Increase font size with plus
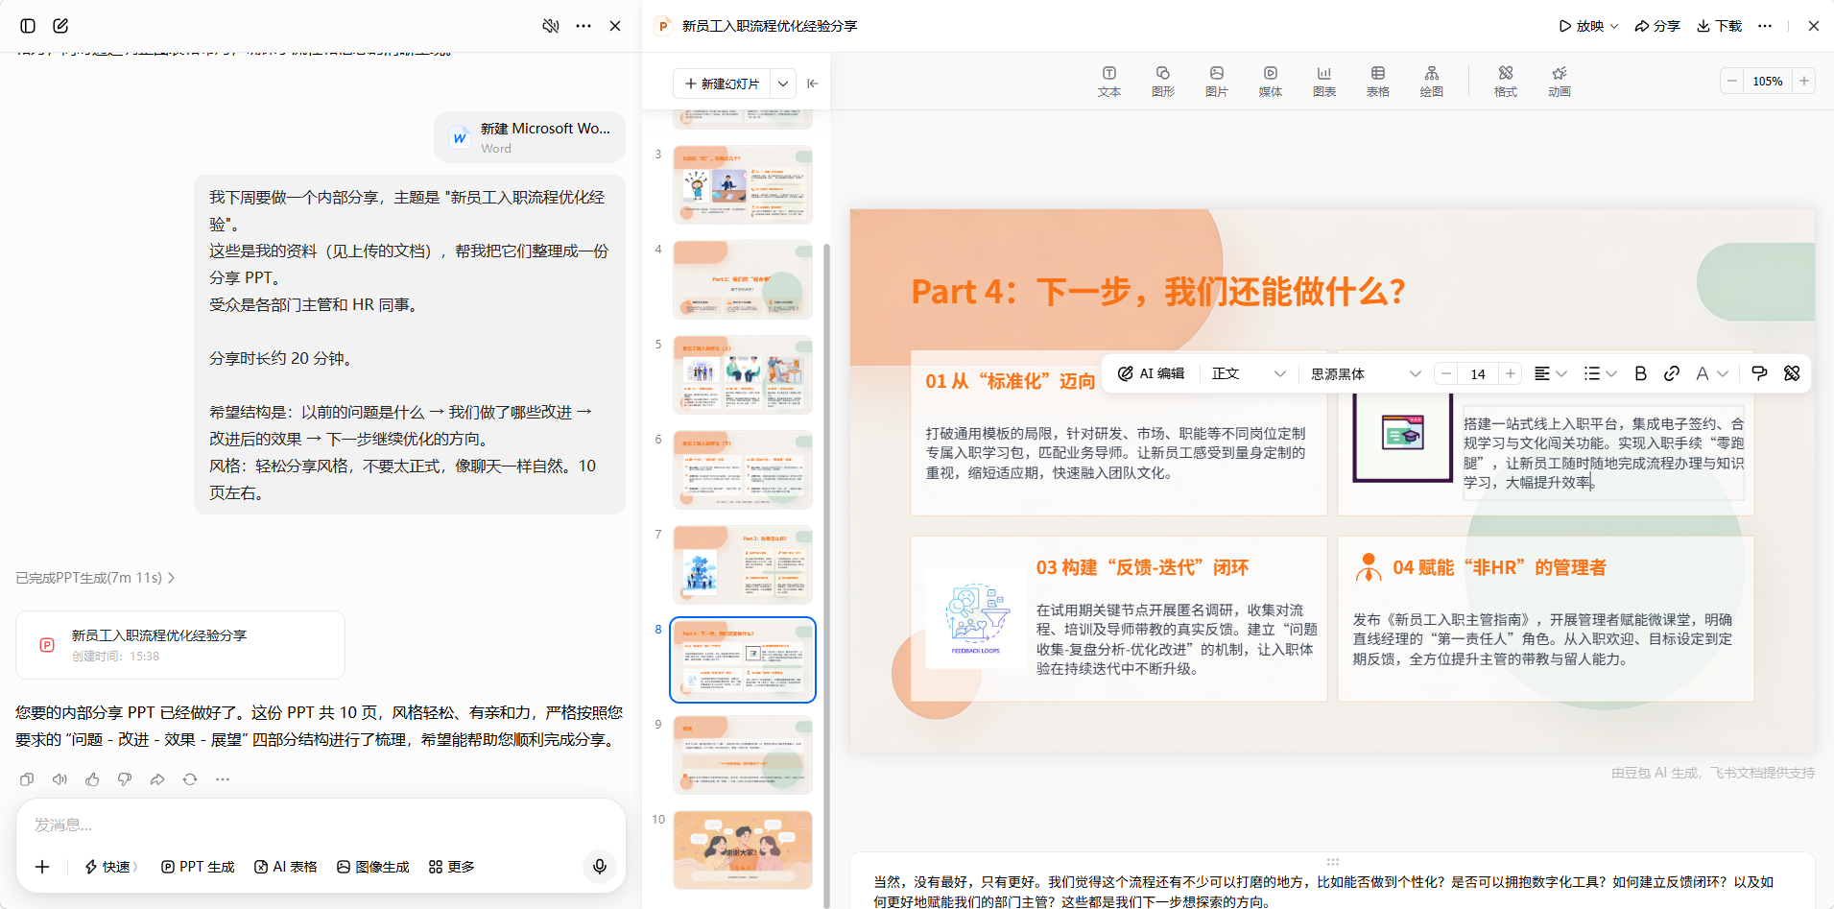Viewport: 1834px width, 909px height. 1511,373
